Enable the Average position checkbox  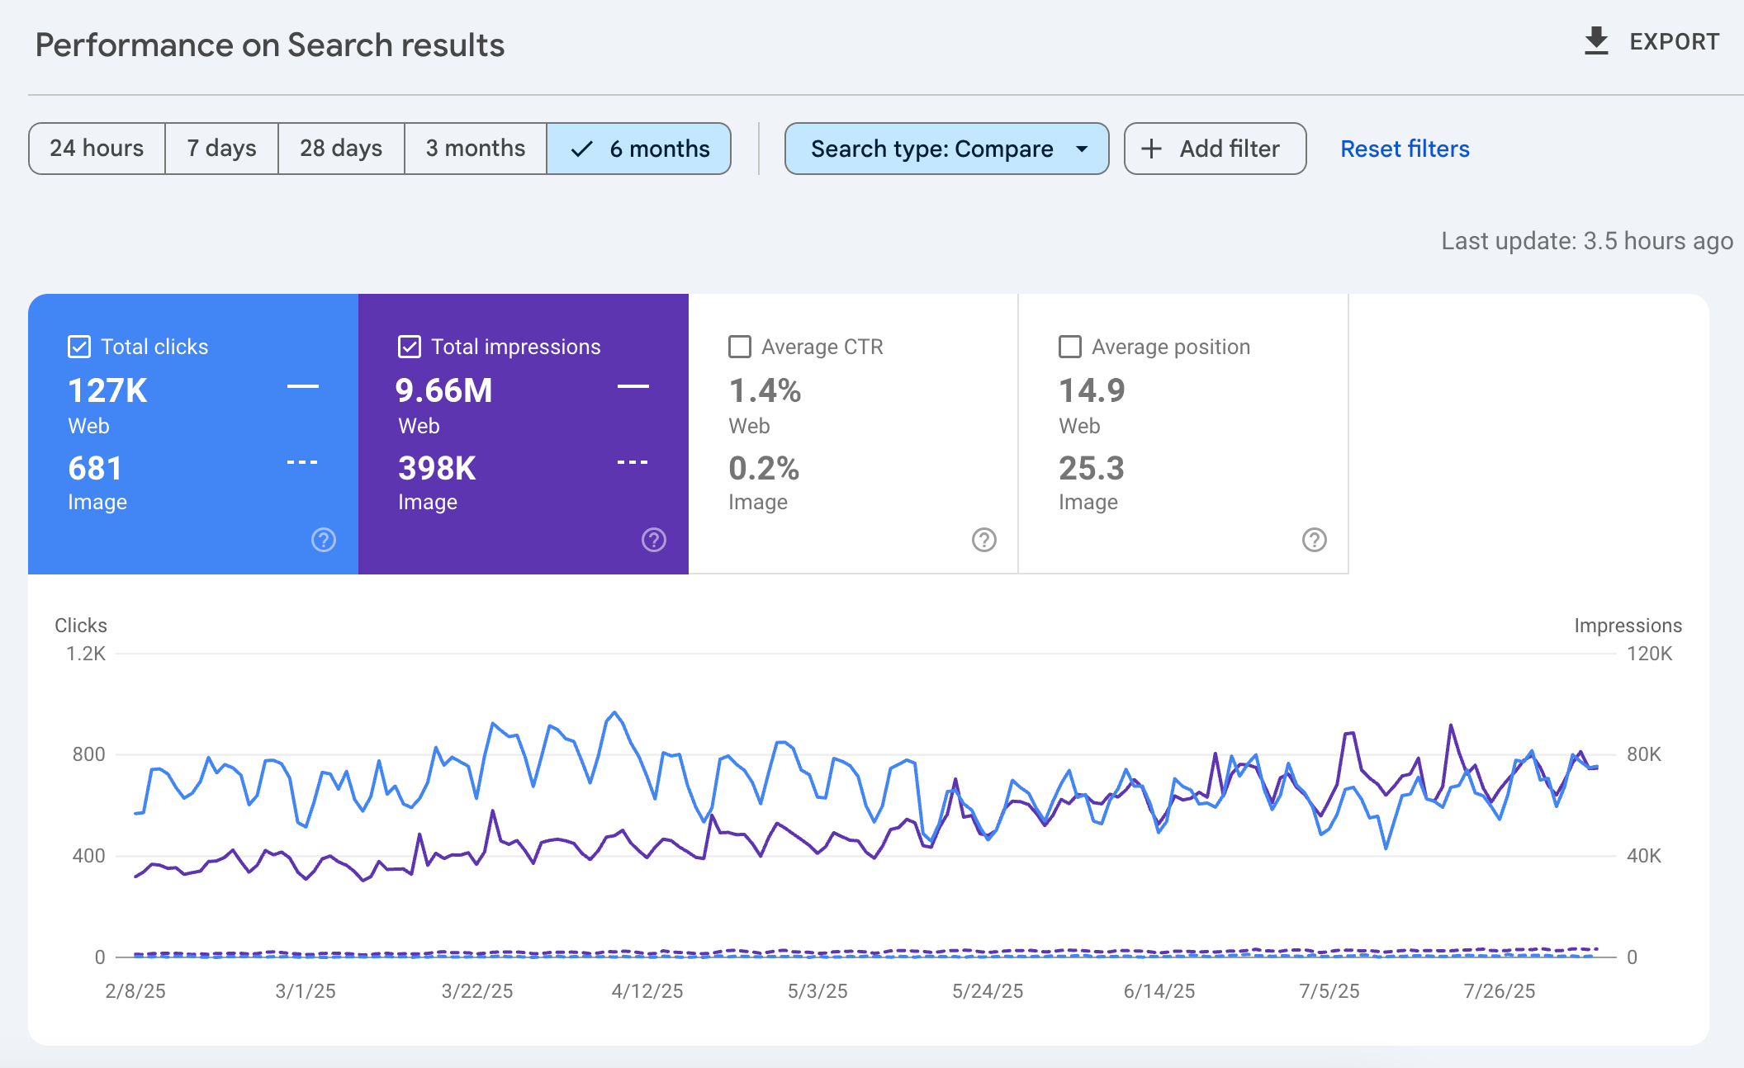pos(1070,347)
